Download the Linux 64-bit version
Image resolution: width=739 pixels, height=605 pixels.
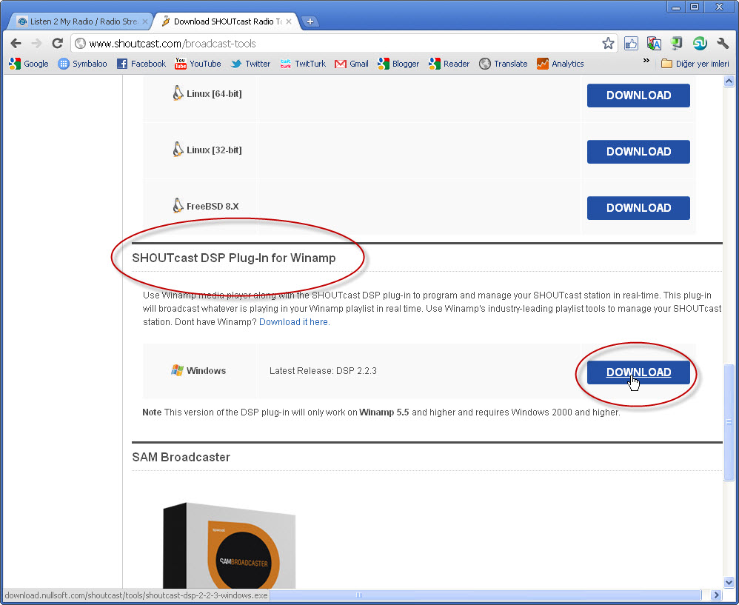[x=638, y=96]
